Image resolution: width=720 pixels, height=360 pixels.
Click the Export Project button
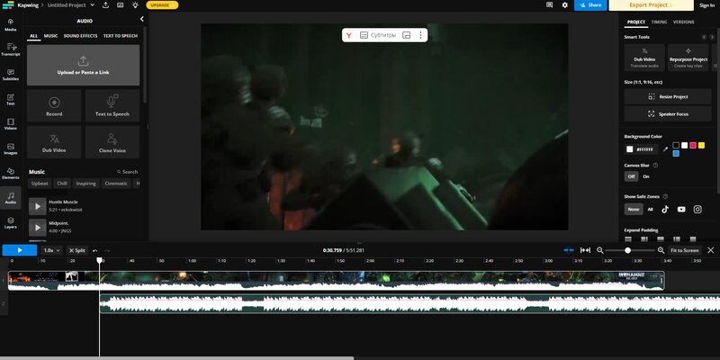(x=651, y=5)
